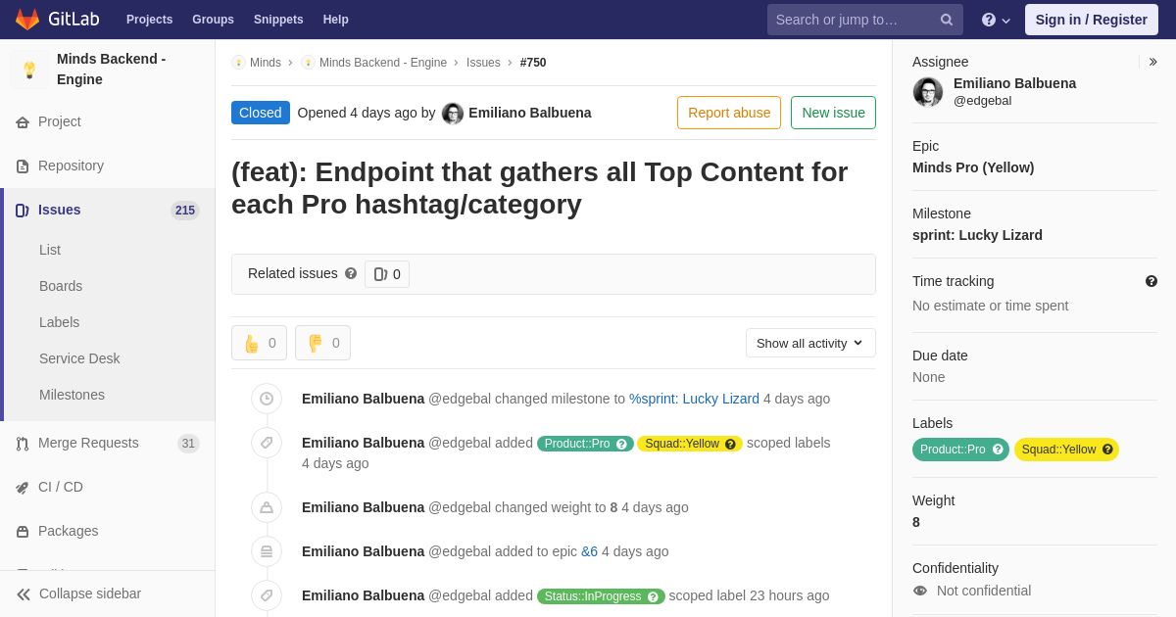
Task: Collapse the right sidebar with double chevron
Action: click(1152, 62)
